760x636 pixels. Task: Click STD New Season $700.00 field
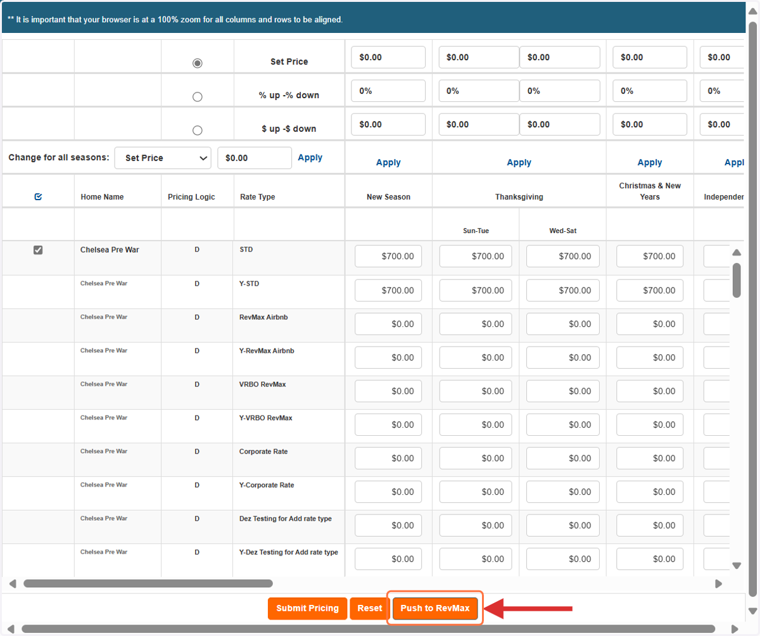click(388, 257)
